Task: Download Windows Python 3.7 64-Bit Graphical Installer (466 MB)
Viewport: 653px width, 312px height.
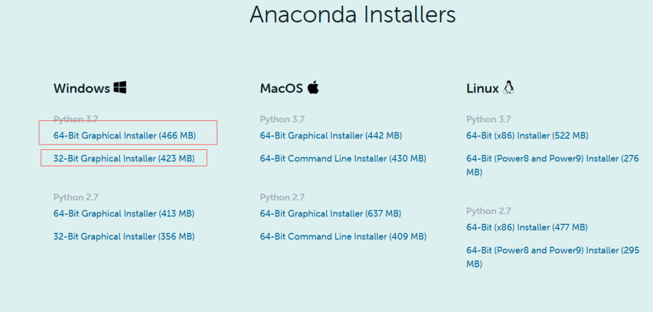Action: click(125, 135)
